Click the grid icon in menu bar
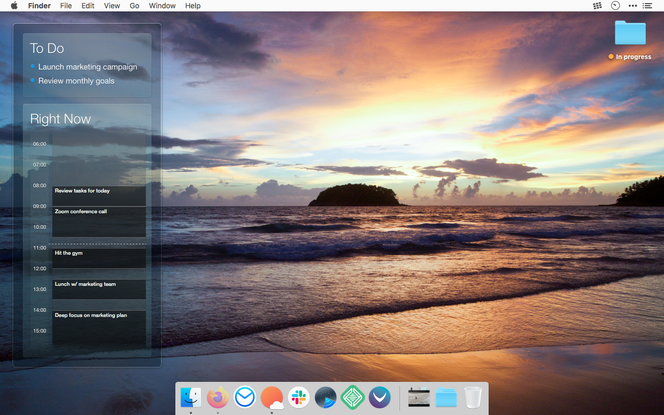664x415 pixels. coord(598,6)
